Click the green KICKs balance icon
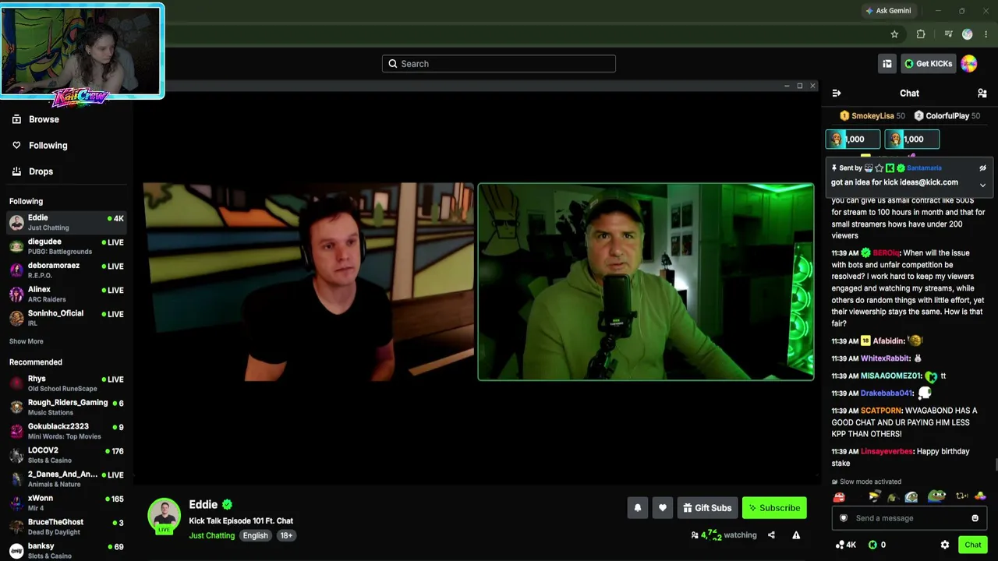Screen dimensions: 998x561 click(873, 545)
